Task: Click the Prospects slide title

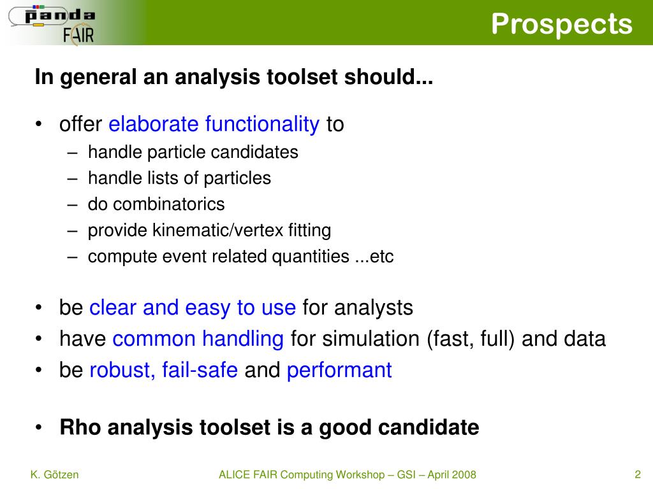Action: coord(561,24)
